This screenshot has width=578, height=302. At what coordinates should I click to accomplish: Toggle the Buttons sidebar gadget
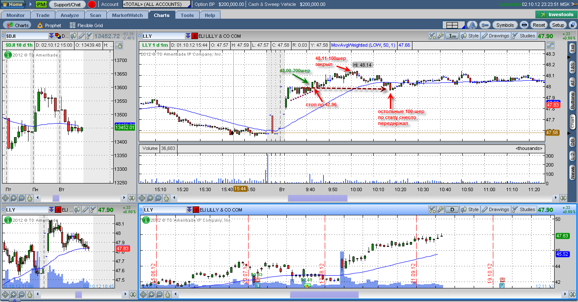click(572, 102)
